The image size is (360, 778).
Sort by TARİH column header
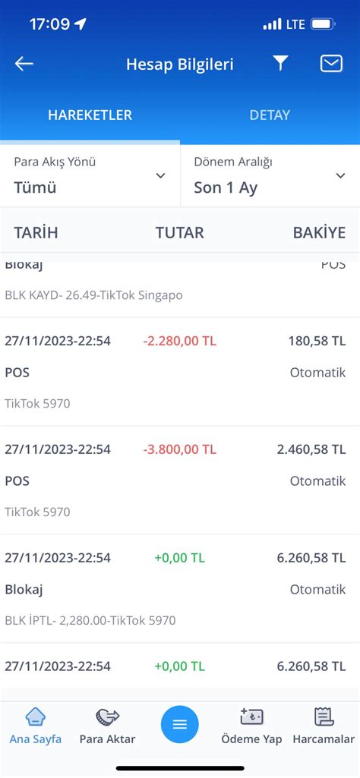(36, 232)
